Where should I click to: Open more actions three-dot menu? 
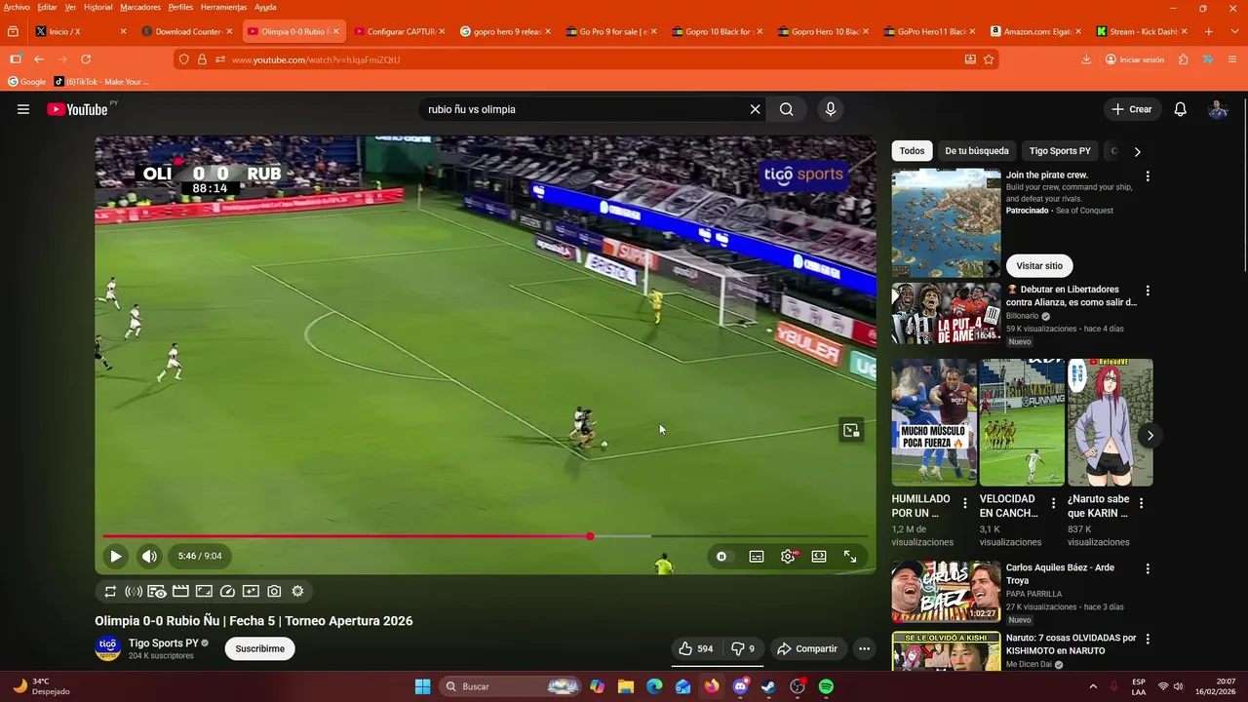(864, 648)
